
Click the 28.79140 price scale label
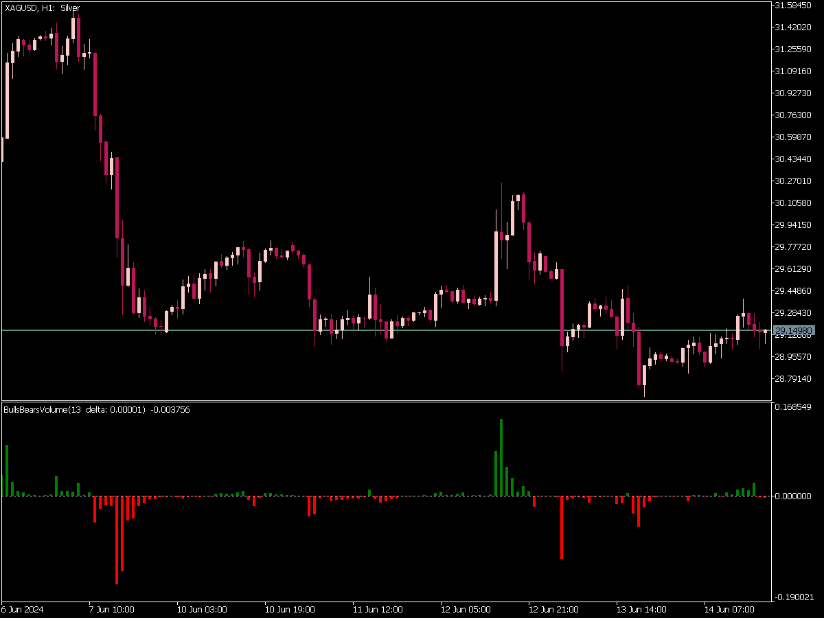tap(794, 379)
